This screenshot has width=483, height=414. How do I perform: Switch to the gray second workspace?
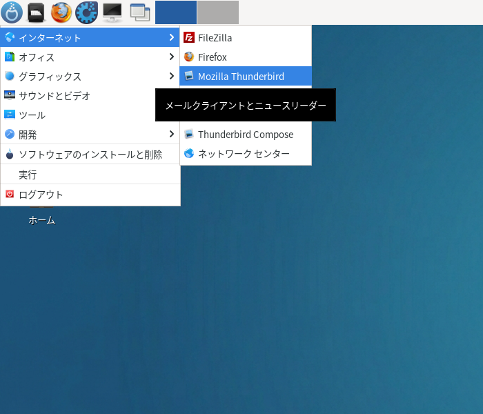[x=218, y=12]
